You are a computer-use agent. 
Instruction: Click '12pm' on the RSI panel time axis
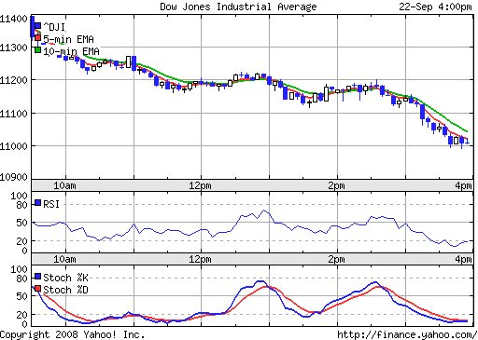coord(200,259)
